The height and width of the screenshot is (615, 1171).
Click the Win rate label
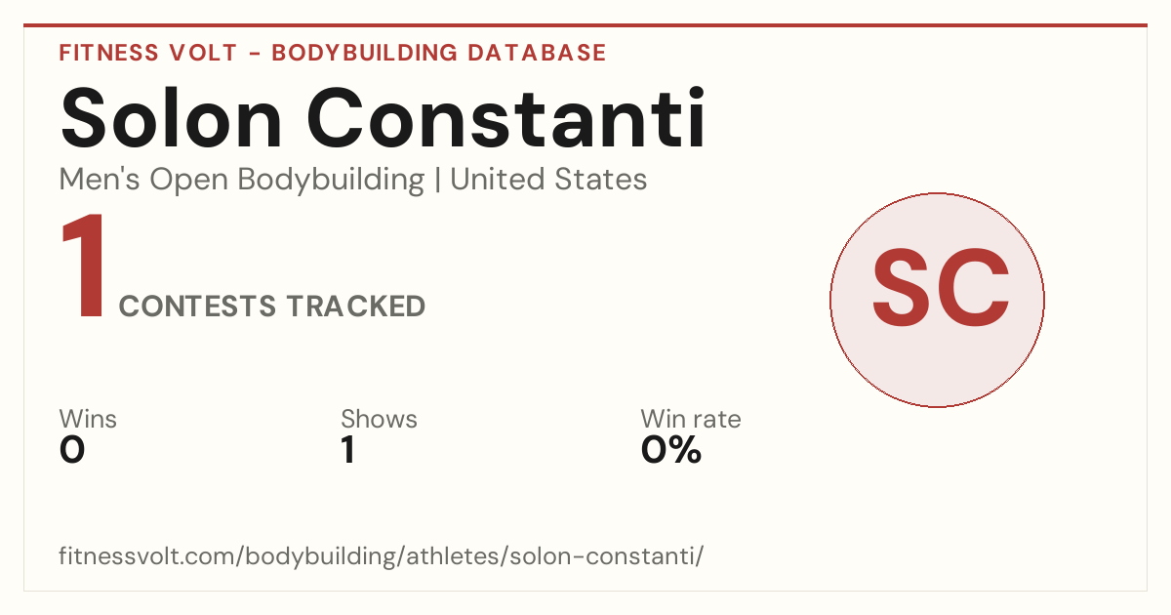coord(691,419)
